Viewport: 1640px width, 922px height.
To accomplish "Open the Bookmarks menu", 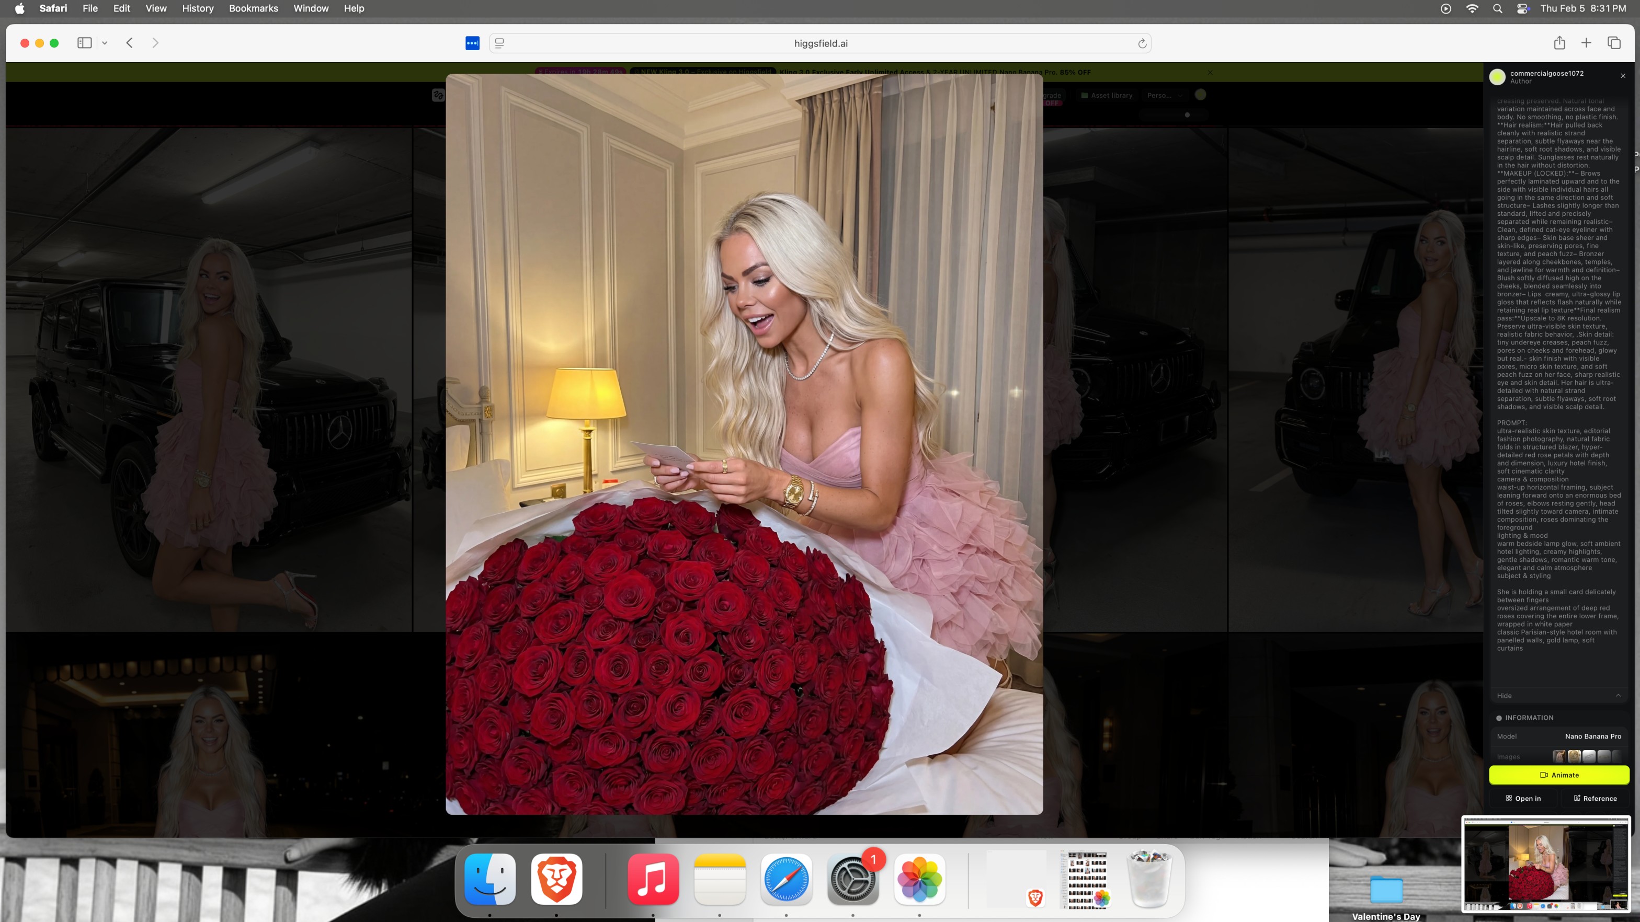I will (x=254, y=8).
